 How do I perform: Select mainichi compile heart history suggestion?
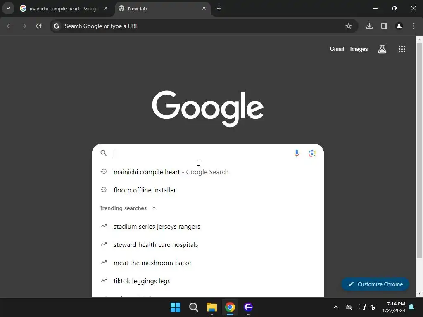coord(208,172)
